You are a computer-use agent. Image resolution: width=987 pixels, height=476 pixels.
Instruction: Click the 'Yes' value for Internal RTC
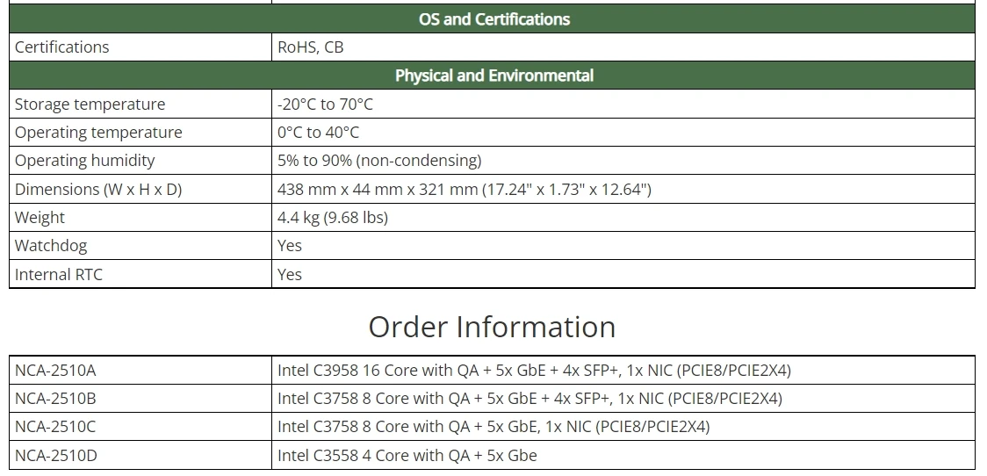point(290,275)
